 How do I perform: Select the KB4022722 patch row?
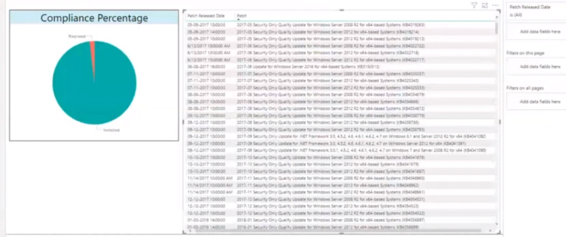pos(341,46)
